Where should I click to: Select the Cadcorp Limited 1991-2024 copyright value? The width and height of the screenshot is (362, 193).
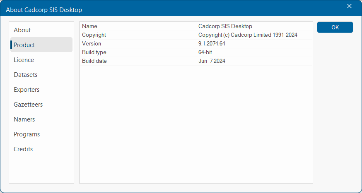pyautogui.click(x=248, y=35)
